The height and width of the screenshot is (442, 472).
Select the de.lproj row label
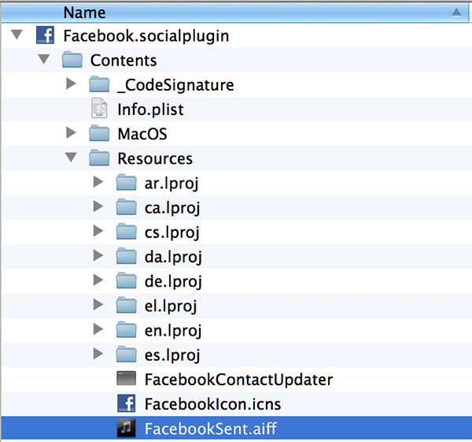coord(173,282)
